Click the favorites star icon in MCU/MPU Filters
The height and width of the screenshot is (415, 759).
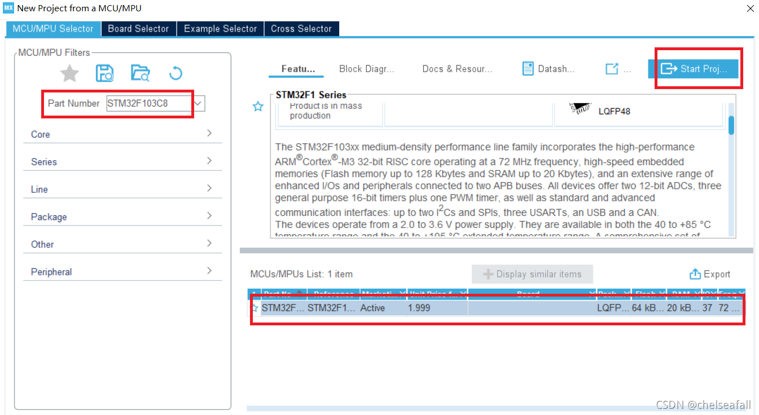[x=70, y=73]
